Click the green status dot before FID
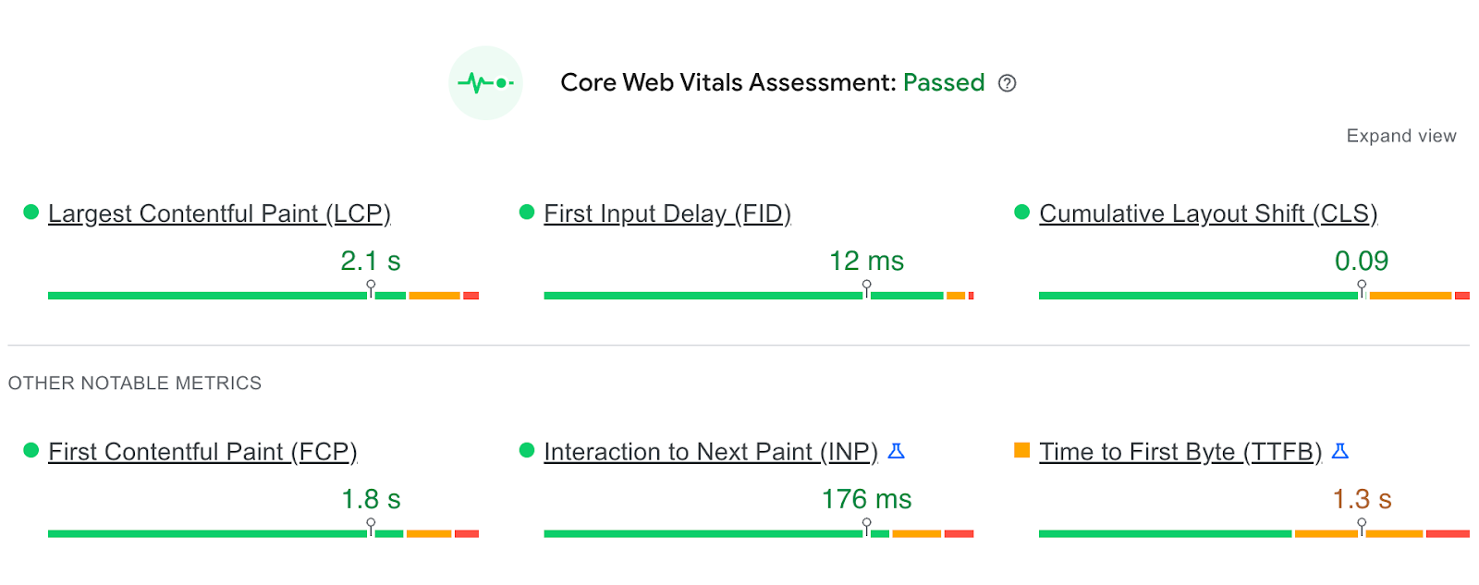The image size is (1479, 585). pyautogui.click(x=527, y=212)
